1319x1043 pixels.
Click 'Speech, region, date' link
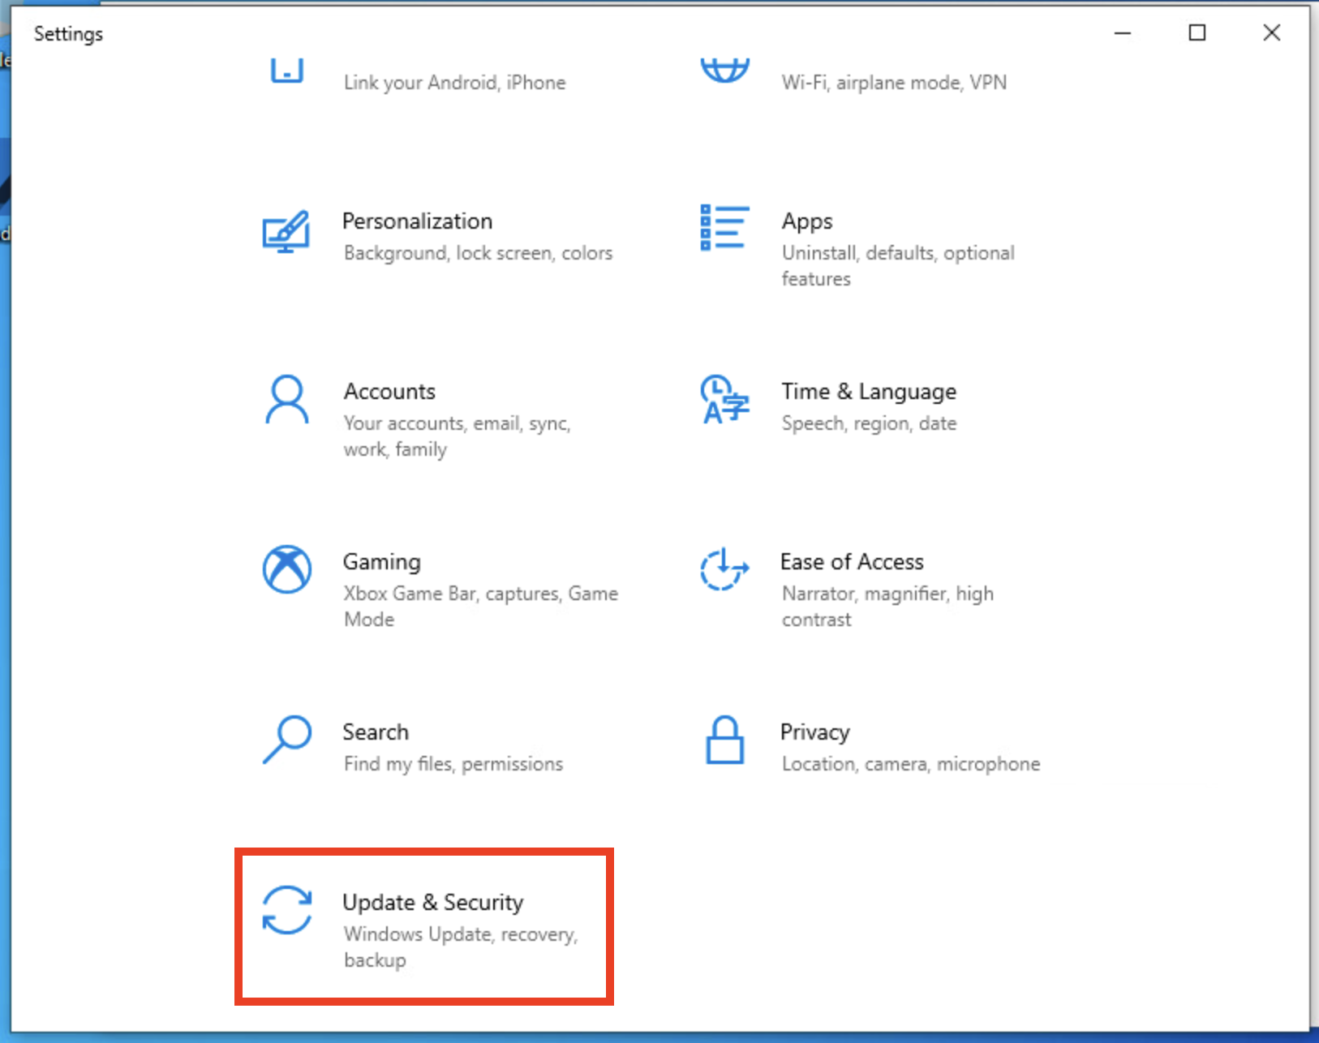coord(869,423)
